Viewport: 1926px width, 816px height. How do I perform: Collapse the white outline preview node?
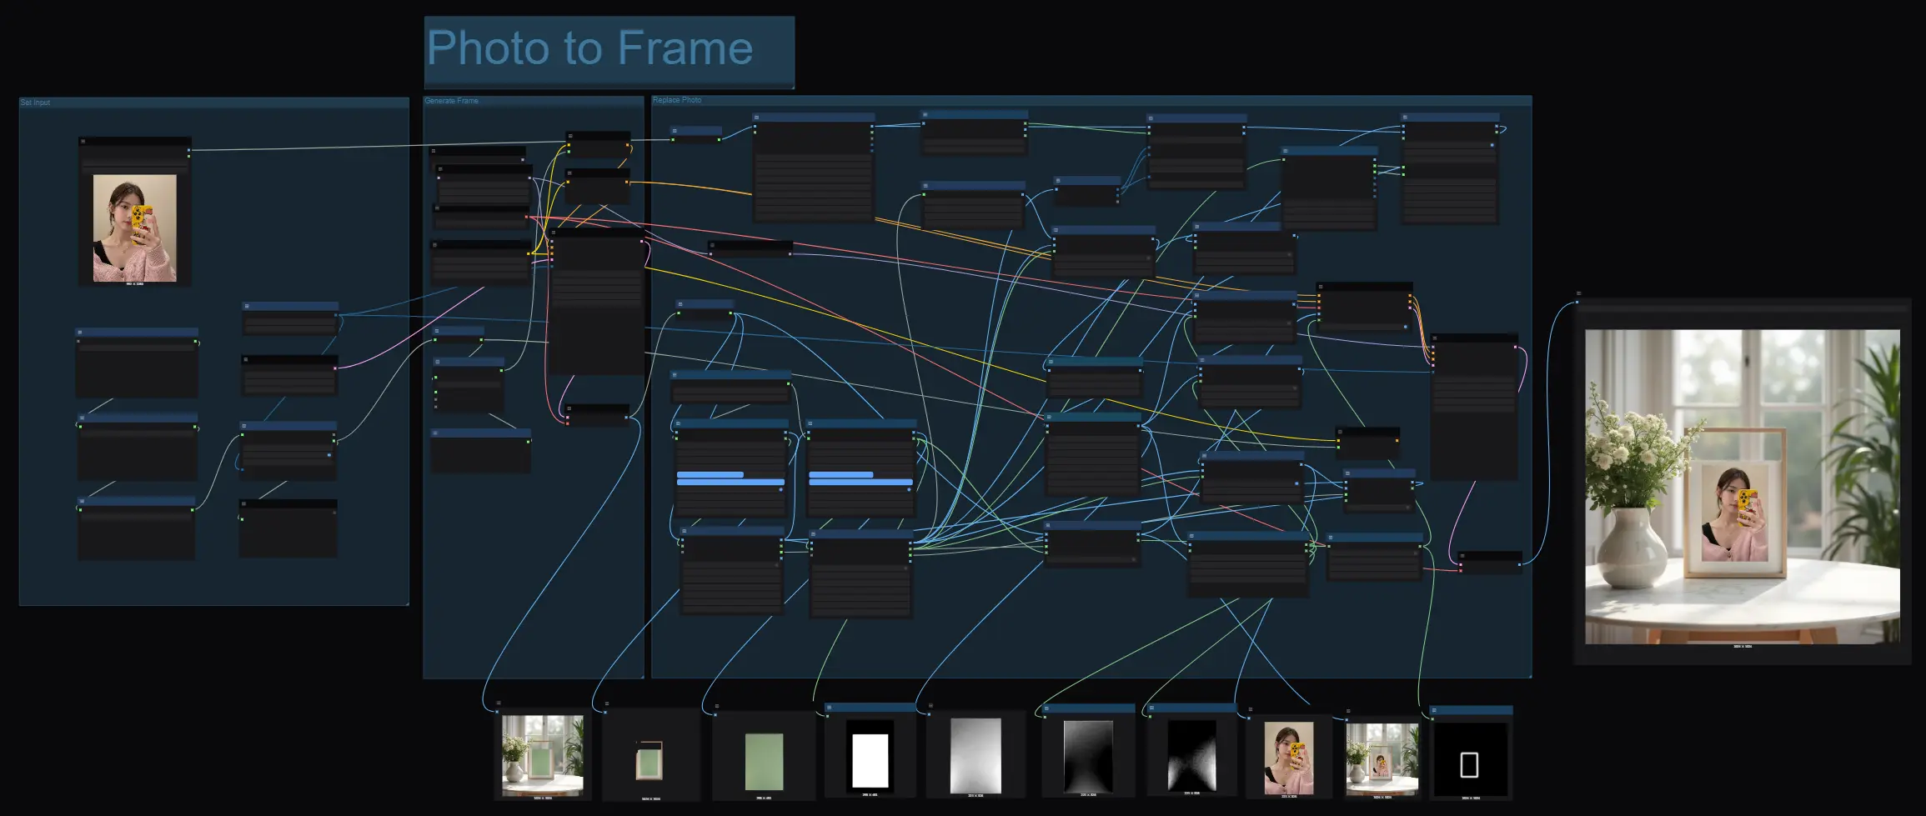1434,711
